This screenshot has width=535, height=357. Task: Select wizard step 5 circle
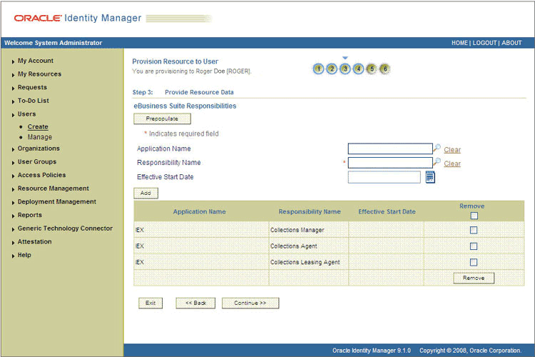point(372,69)
